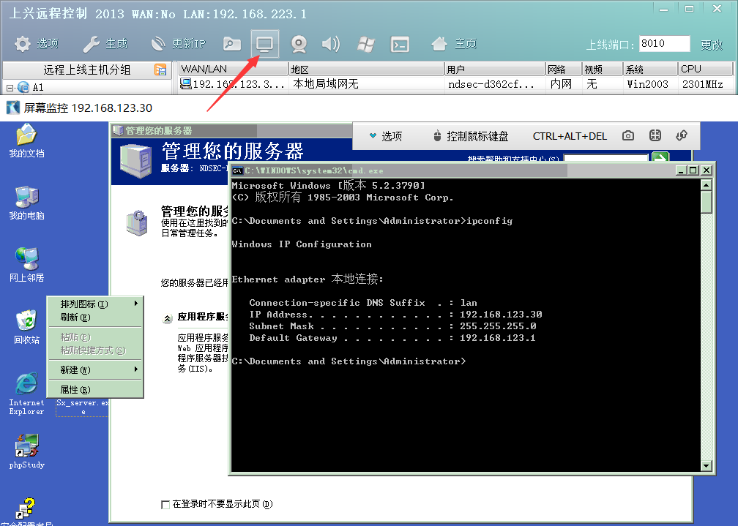Sort by the 地区 column header
This screenshot has width=738, height=526.
click(366, 69)
